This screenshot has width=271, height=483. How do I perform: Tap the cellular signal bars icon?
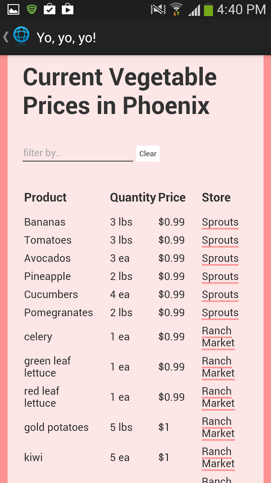click(194, 10)
